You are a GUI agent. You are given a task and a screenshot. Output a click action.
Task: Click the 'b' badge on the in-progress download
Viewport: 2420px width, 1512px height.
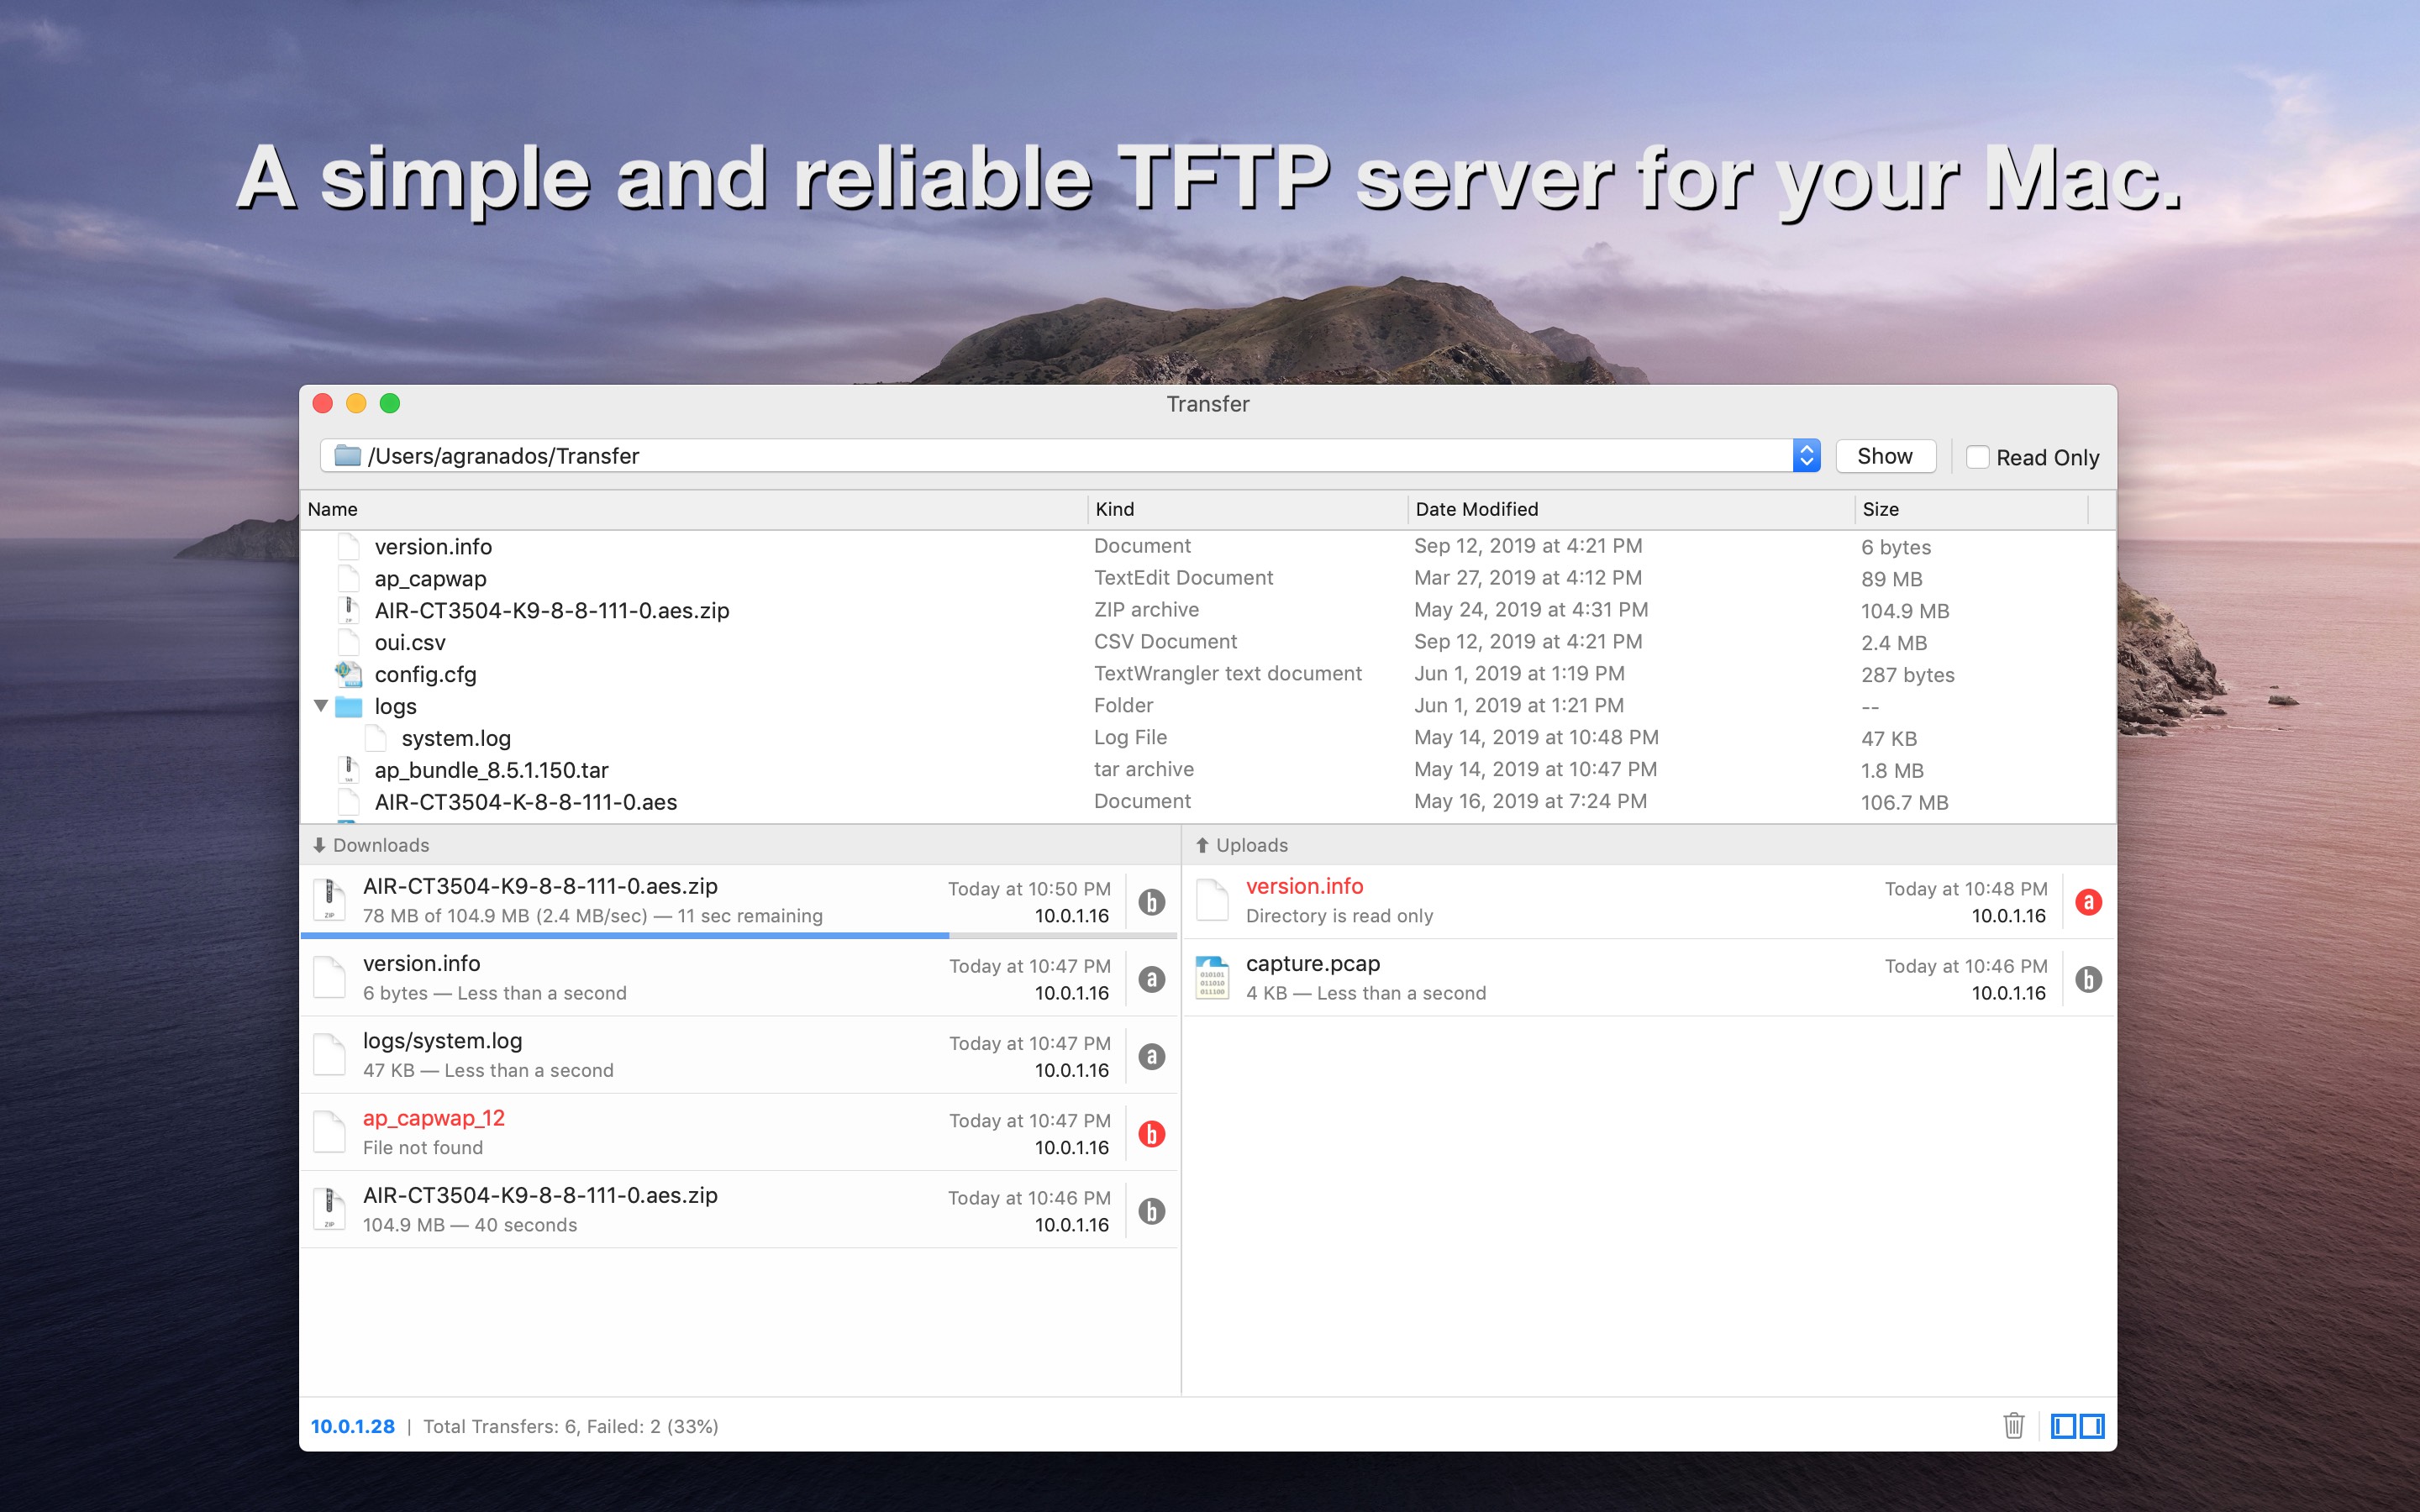click(1152, 902)
